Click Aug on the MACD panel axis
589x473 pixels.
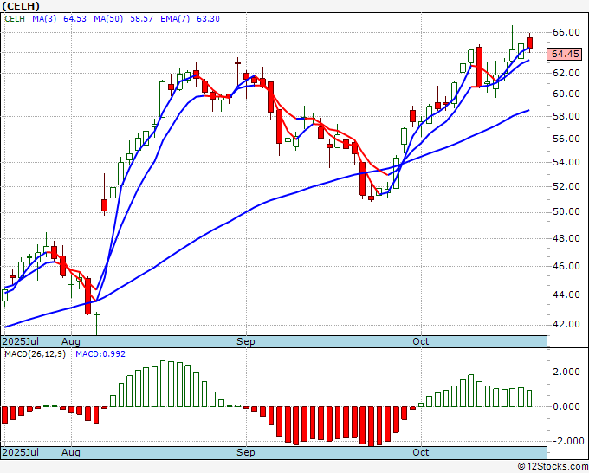click(71, 452)
